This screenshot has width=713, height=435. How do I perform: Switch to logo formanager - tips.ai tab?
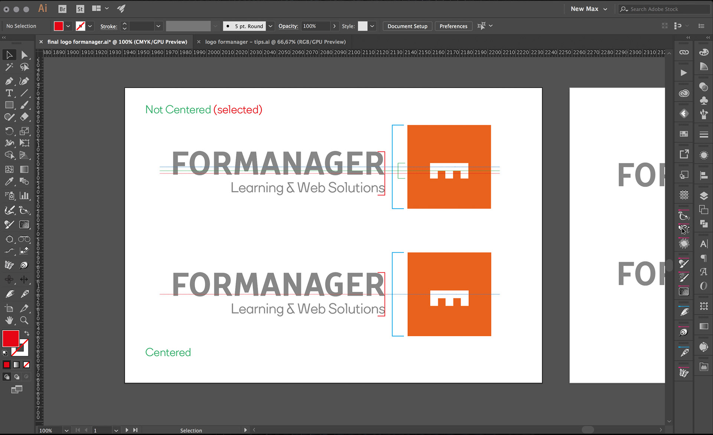[x=275, y=42]
